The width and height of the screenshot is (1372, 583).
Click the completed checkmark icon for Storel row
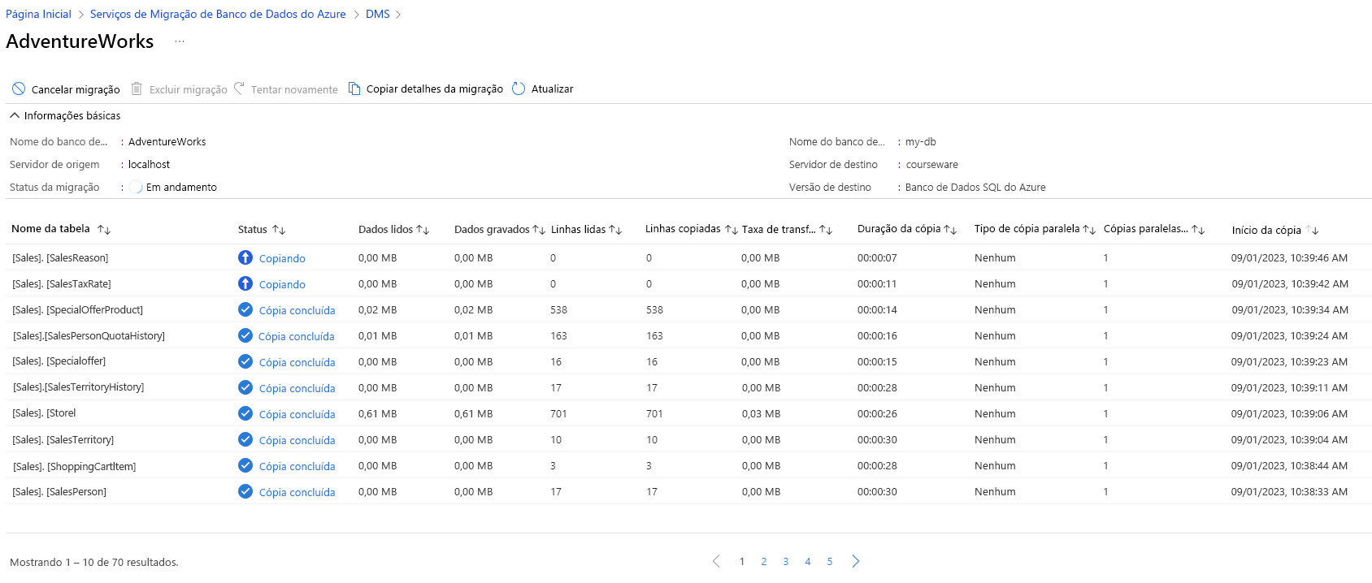[245, 413]
